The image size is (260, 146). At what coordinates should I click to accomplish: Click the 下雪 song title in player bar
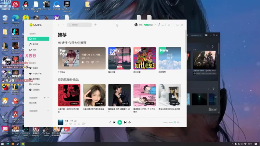(67, 121)
